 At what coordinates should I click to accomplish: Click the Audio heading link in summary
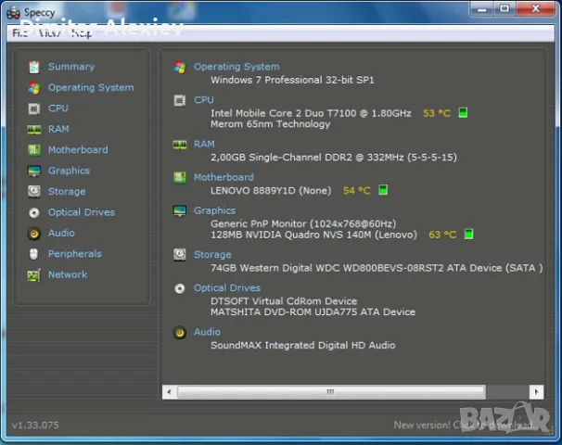[x=207, y=332]
